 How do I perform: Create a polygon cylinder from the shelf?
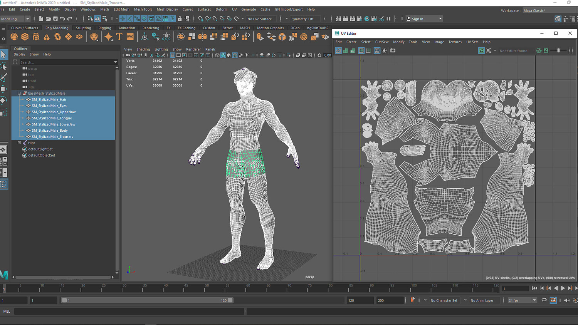[x=36, y=37]
